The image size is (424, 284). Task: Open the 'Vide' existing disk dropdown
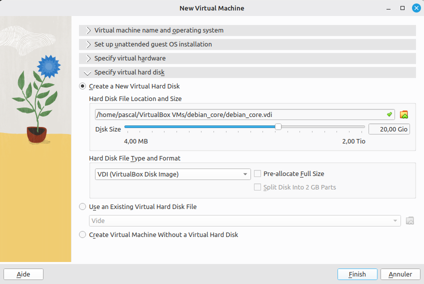point(245,220)
